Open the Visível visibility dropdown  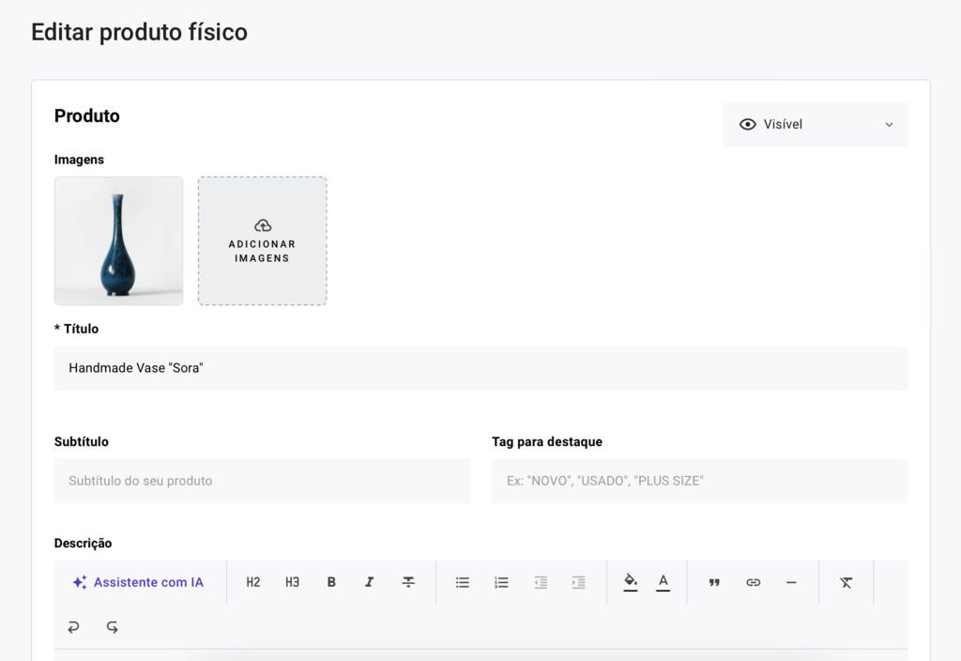point(815,124)
